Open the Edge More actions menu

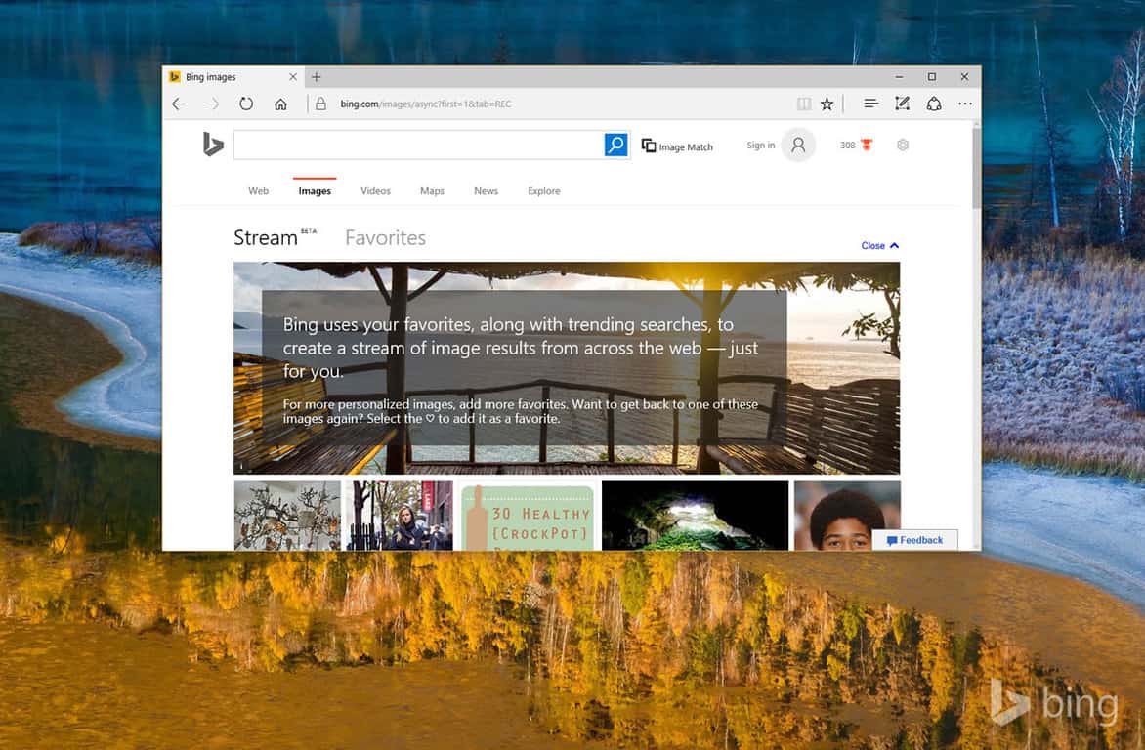(x=964, y=104)
